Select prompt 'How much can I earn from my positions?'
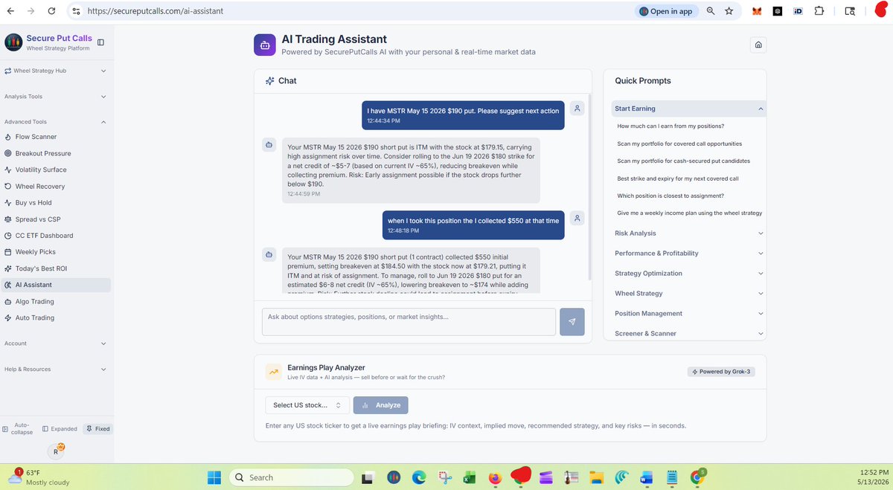The height and width of the screenshot is (490, 893). 670,126
